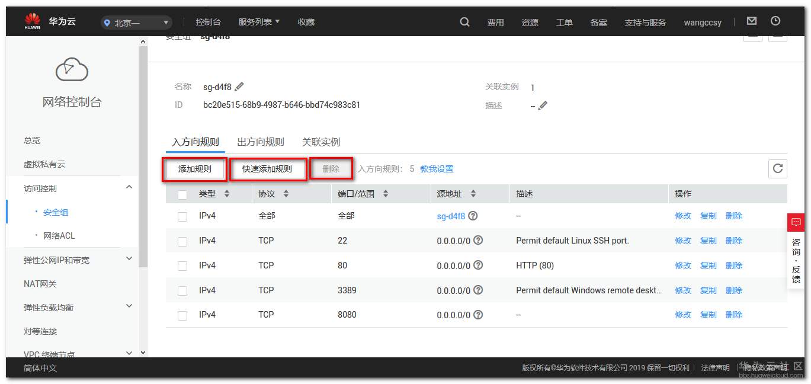This screenshot has width=811, height=384.
Task: Click the Huawei Cloud logo
Action: (x=50, y=22)
